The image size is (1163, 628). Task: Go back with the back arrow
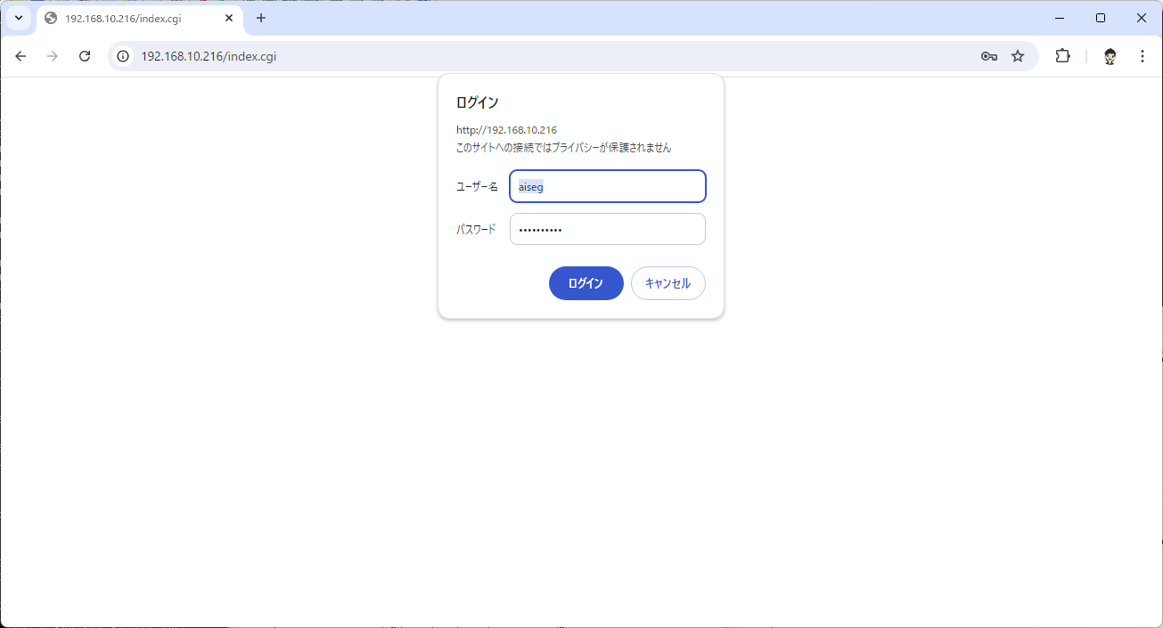click(20, 56)
